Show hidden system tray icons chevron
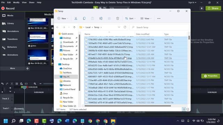Viewport: 223px width, 125px height. click(x=178, y=121)
